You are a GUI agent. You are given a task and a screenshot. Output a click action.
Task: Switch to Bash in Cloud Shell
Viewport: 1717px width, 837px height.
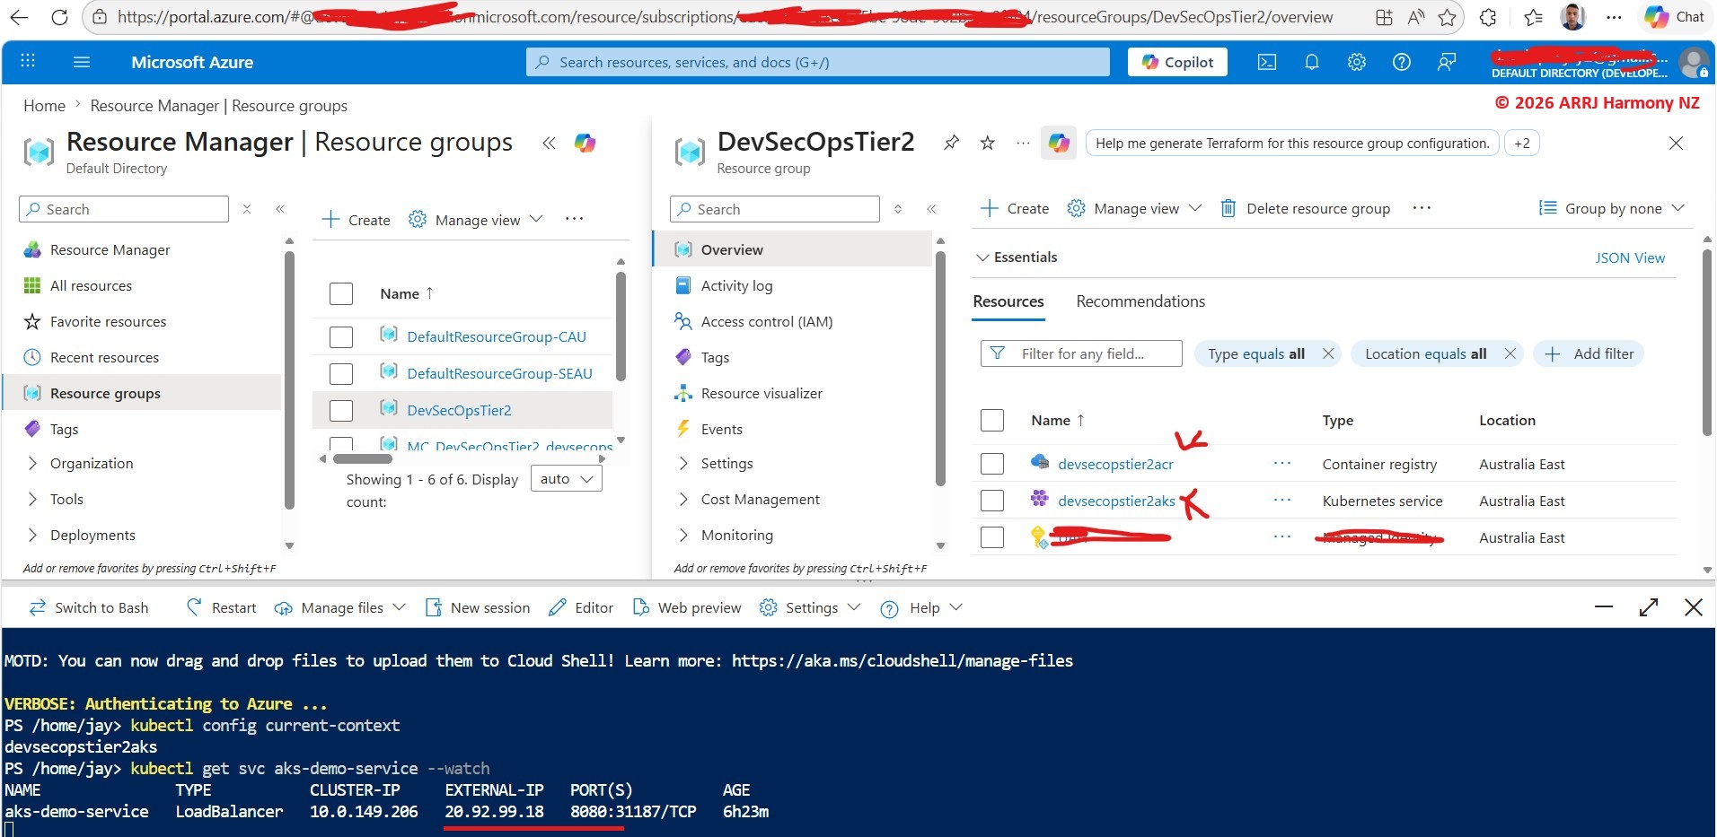tap(89, 607)
